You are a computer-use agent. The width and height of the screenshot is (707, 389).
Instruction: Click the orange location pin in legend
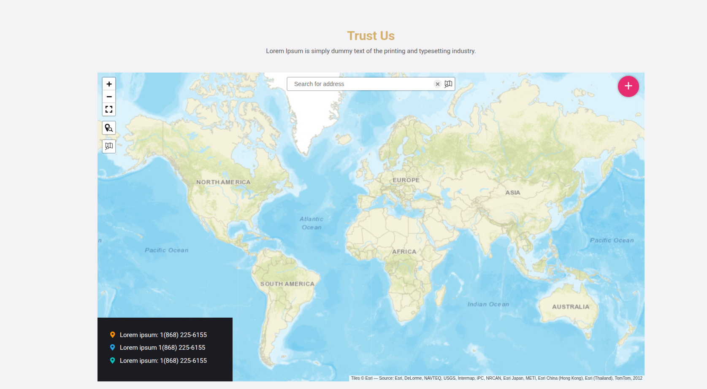pyautogui.click(x=112, y=335)
